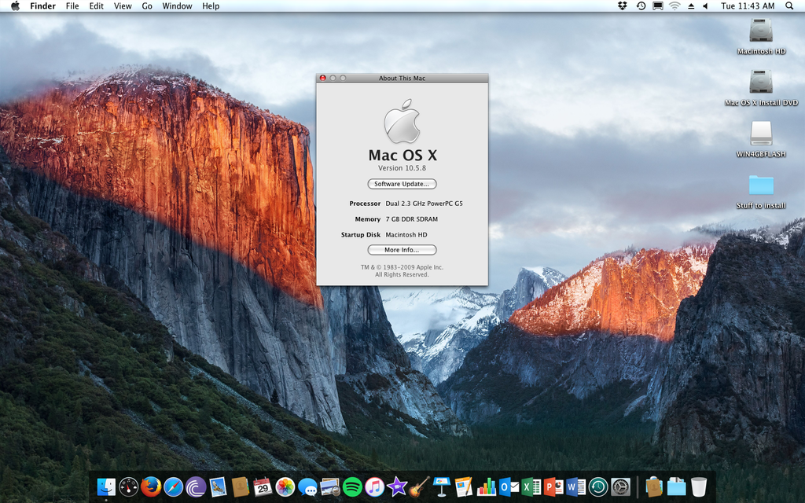Open the brown folder stack in Dock
Screen dimensions: 805x503
pos(653,486)
